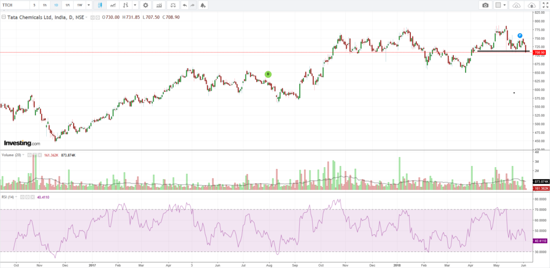Click the Tata Chemicals Ltd chart title
The width and height of the screenshot is (550, 268).
[45, 17]
